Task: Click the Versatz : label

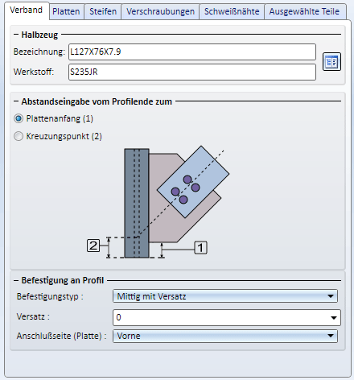Action: pos(33,316)
